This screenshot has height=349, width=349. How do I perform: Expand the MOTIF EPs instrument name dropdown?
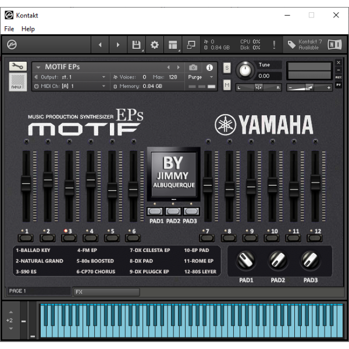[x=38, y=67]
